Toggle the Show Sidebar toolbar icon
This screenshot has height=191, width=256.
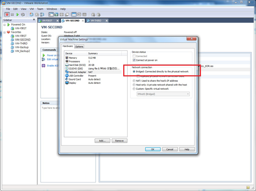coord(51,14)
